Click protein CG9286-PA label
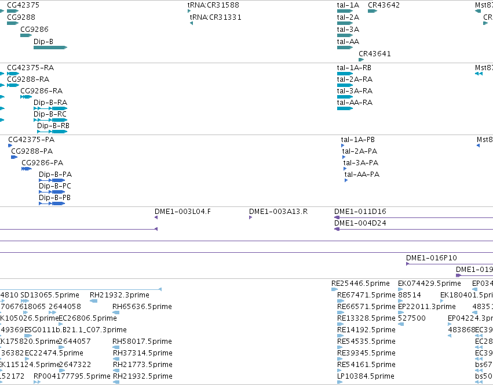This screenshot has height=385, width=493. pos(42,163)
